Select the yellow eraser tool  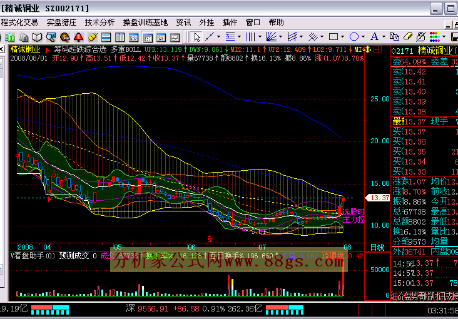click(x=408, y=37)
